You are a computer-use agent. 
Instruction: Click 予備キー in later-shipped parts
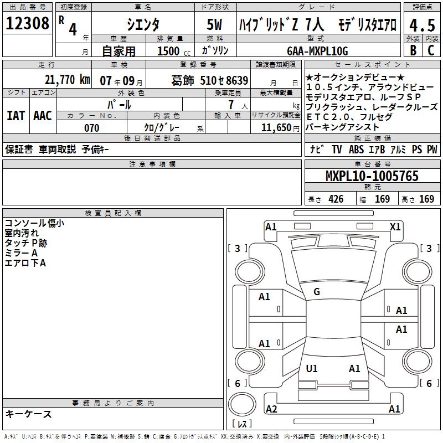click(95, 150)
